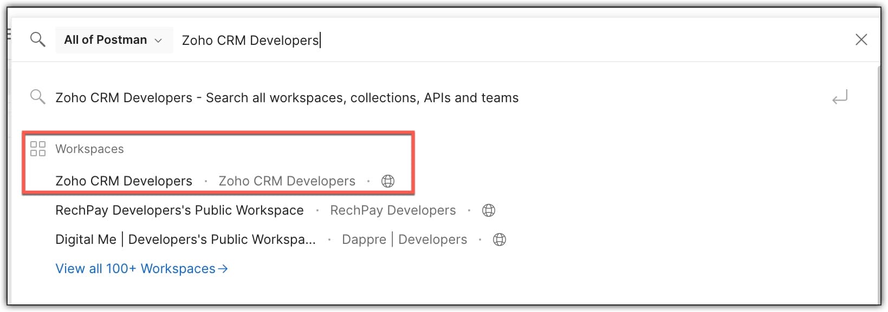The height and width of the screenshot is (312, 888).
Task: Follow the View all 100+ Workspaces link
Action: (141, 269)
